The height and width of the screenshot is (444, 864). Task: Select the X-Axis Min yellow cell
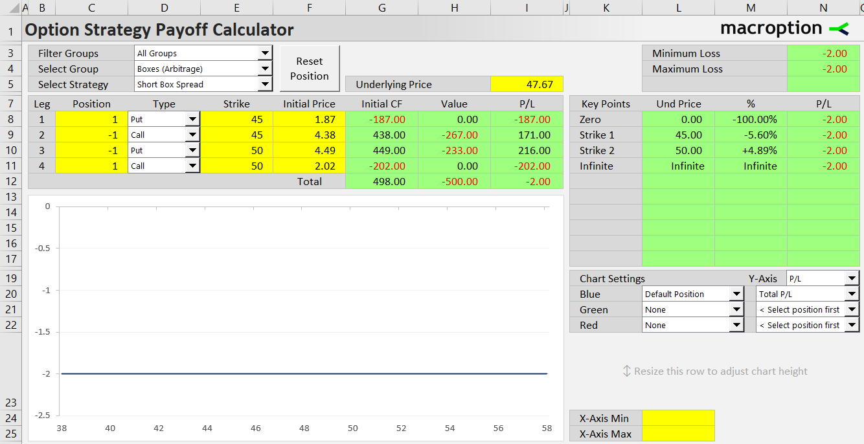click(678, 418)
